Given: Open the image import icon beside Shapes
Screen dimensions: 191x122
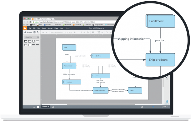Looking at the screenshot, I should (34, 32).
